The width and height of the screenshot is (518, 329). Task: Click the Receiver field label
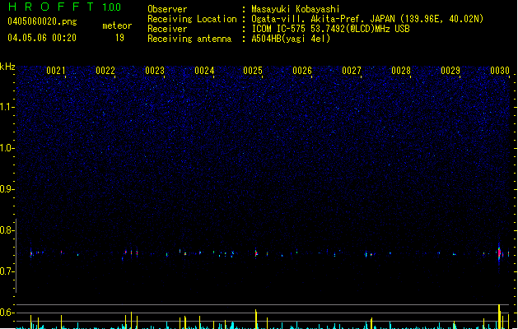click(x=167, y=29)
